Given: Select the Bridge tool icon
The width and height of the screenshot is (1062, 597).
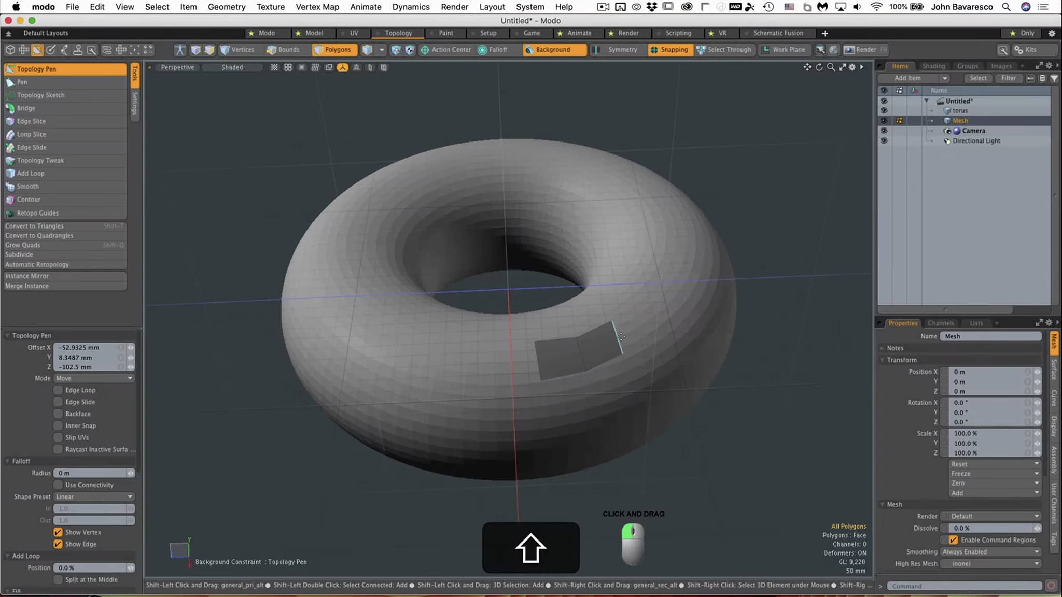Looking at the screenshot, I should click(10, 108).
